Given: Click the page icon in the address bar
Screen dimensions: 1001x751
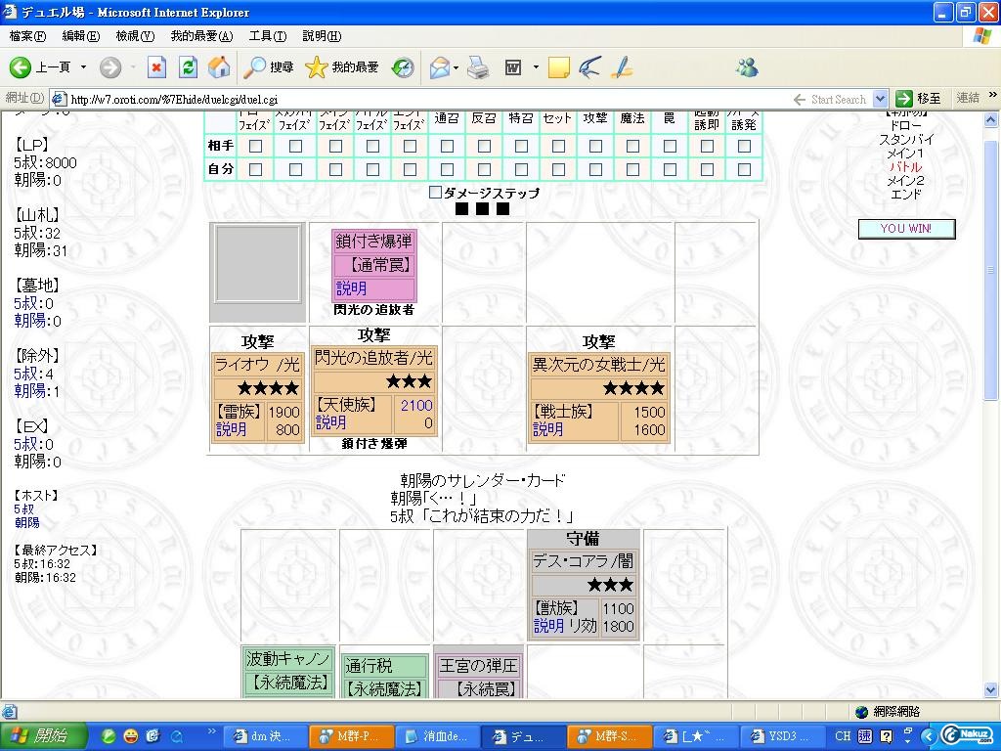Looking at the screenshot, I should (x=59, y=99).
